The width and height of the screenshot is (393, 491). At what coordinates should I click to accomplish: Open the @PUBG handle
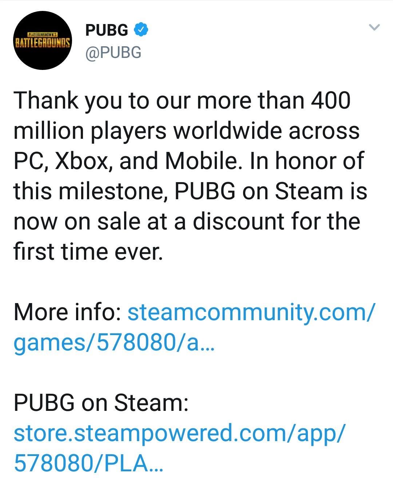[x=113, y=52]
